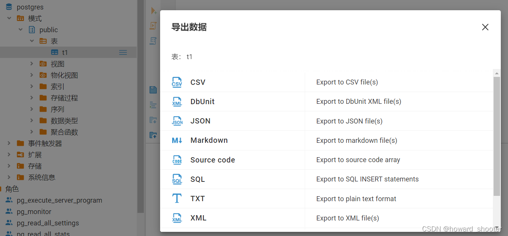This screenshot has height=236, width=508.
Task: Expand the 索引 folder
Action: [32, 86]
